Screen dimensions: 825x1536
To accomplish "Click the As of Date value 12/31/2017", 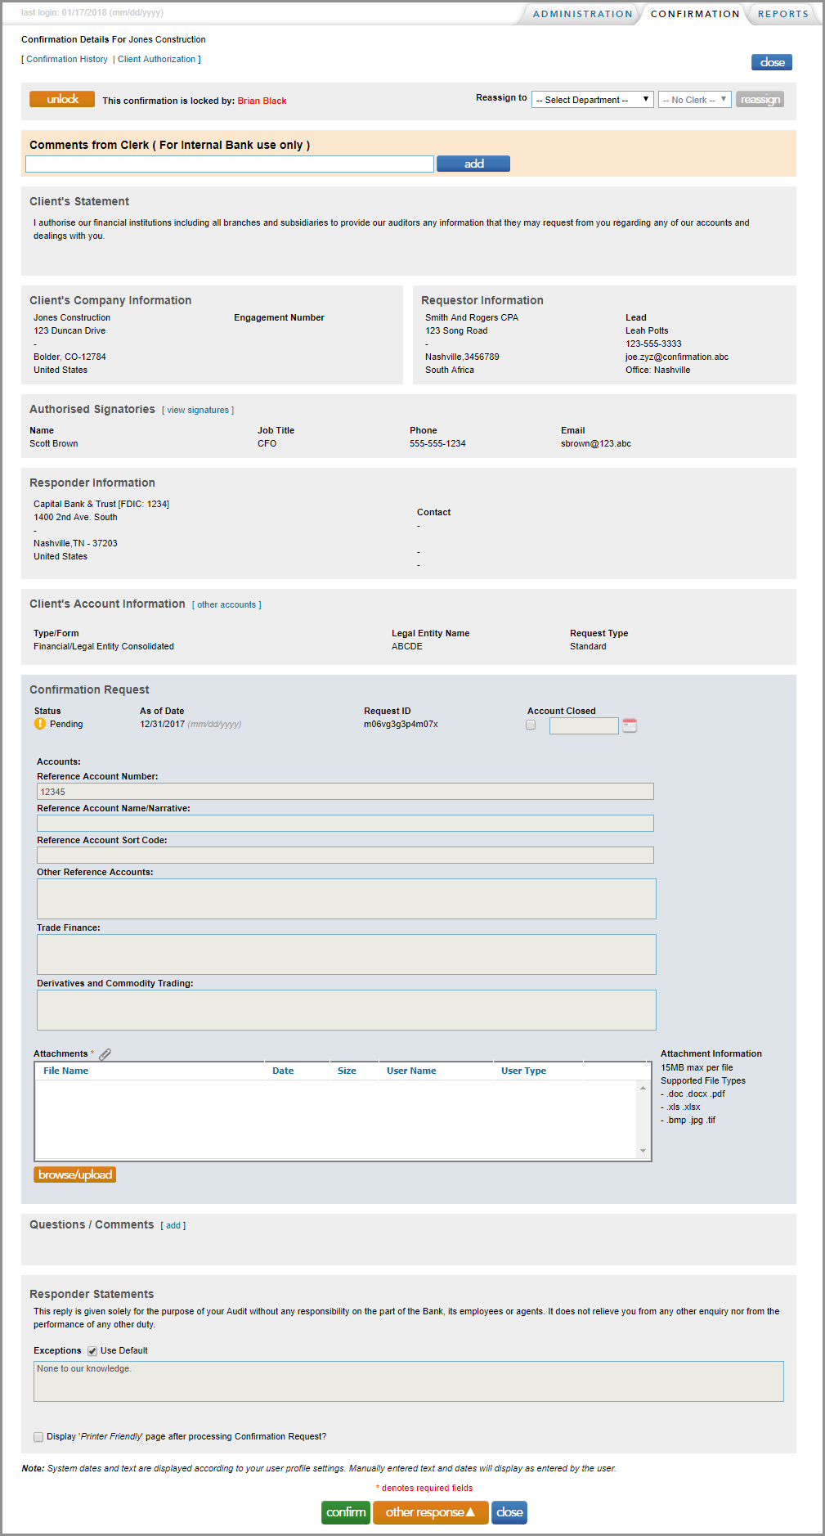I will [162, 725].
